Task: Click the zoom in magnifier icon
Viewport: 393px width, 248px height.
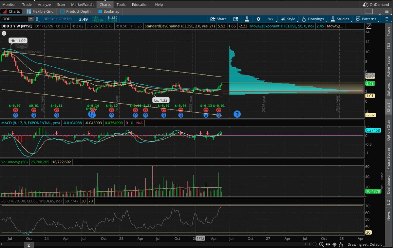Action: [x=321, y=244]
